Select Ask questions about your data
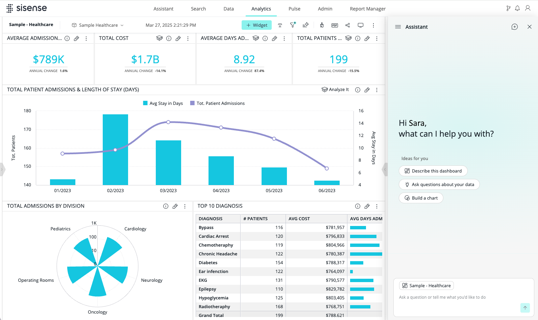Screen dimensions: 538x320 (439, 184)
